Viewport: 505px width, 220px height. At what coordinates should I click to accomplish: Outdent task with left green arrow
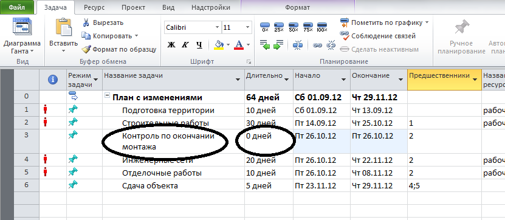(x=265, y=45)
